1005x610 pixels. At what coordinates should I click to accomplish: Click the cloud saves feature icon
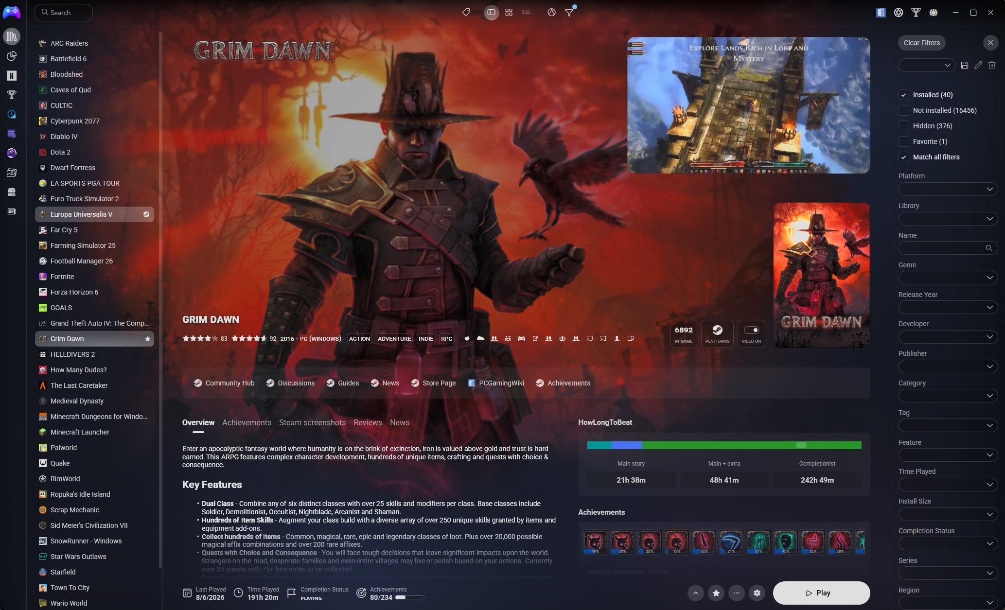tap(480, 338)
